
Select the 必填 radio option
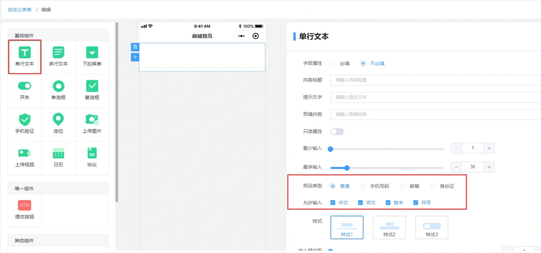333,64
